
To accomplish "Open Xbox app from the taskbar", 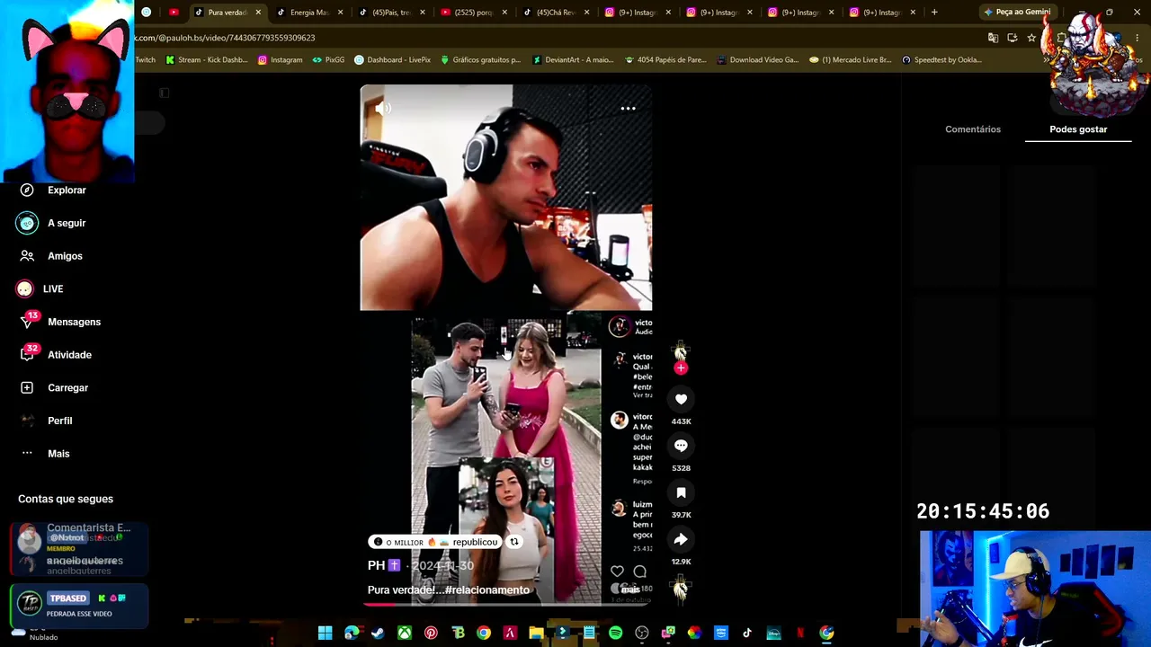I will [x=405, y=634].
